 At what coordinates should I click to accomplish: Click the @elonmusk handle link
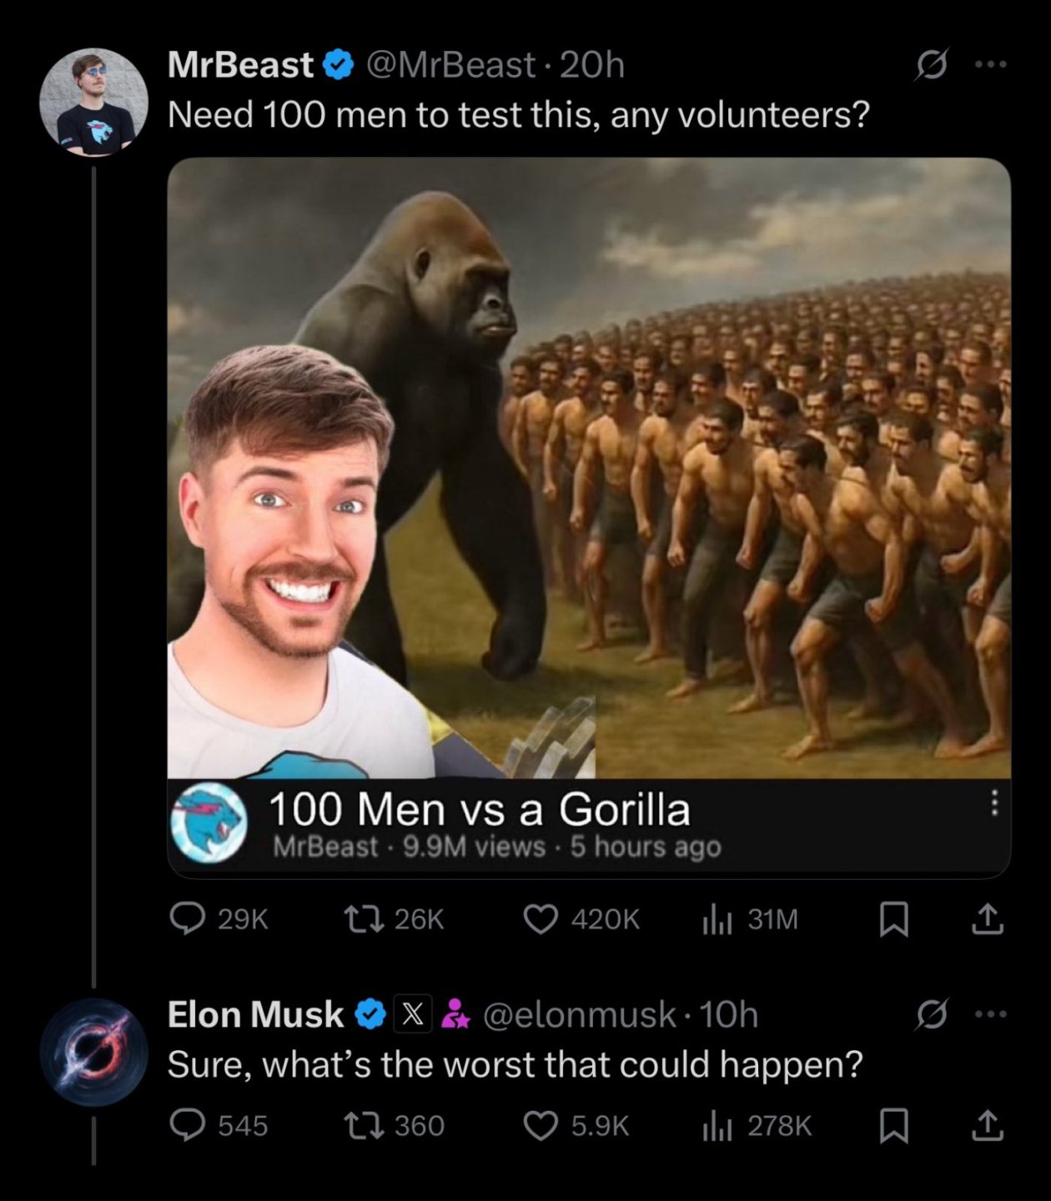(579, 1015)
